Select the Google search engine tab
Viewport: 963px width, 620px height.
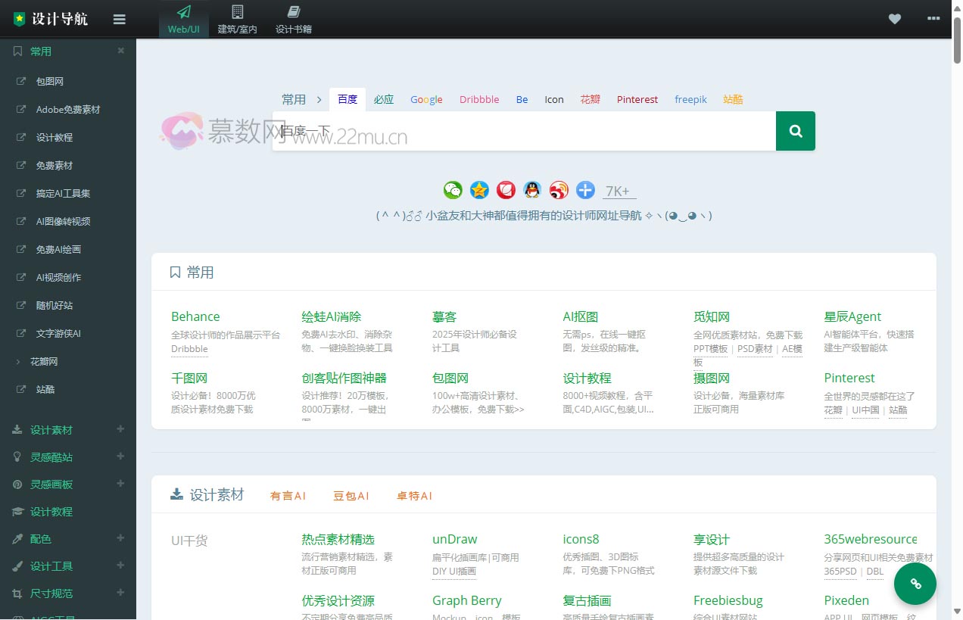tap(426, 99)
